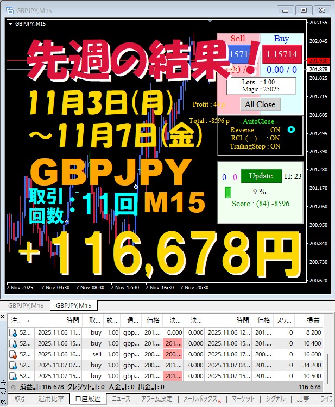This screenshot has height=407, width=335.
Task: Click the history table vertical scrollbar
Action: (328, 368)
